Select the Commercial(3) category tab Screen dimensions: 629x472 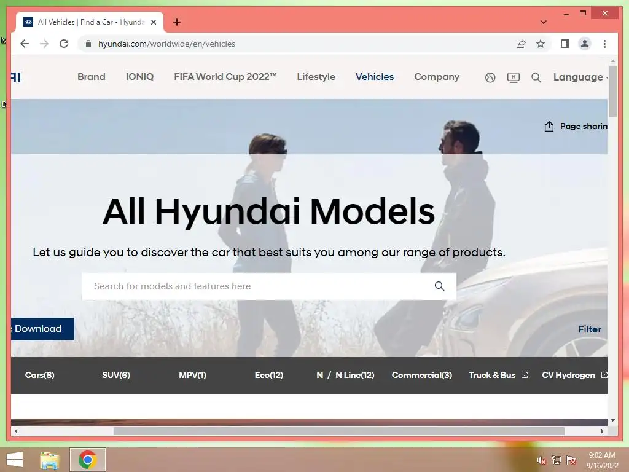point(421,375)
